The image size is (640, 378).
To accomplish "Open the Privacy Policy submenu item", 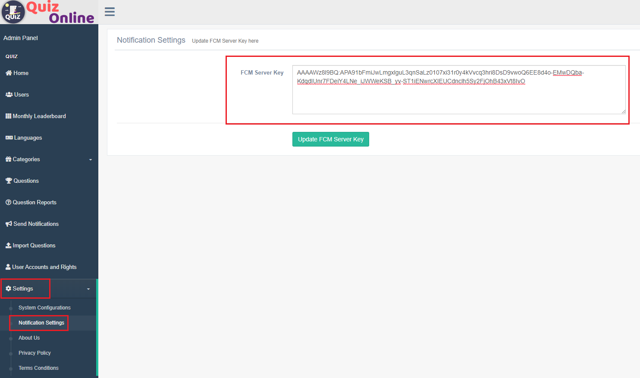I will [x=35, y=353].
